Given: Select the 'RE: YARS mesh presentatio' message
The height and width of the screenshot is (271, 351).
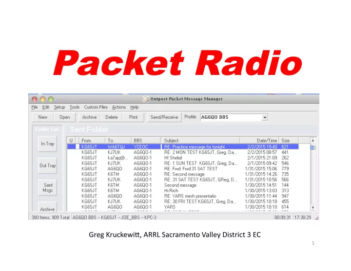Looking at the screenshot, I should [183, 196].
